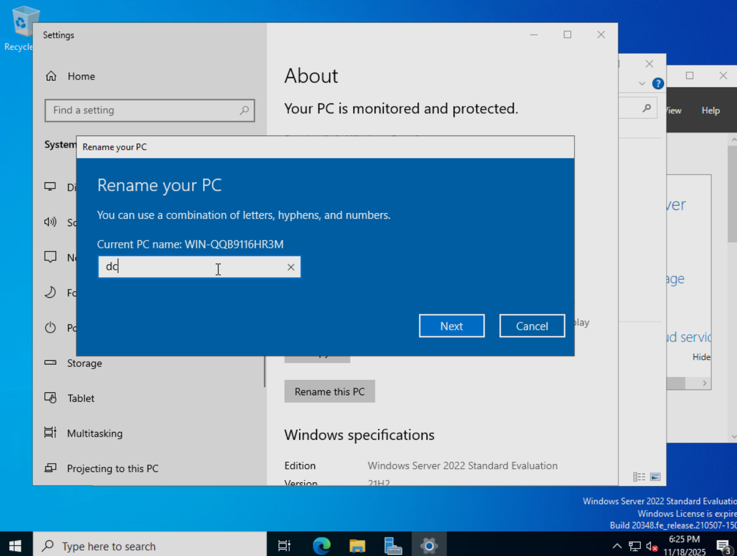Click Windows specifications heading
Viewport: 737px width, 556px height.
(359, 435)
